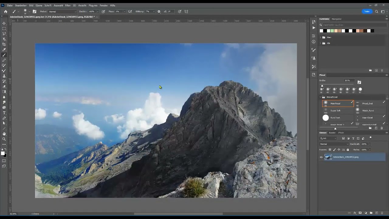389x219 pixels.
Task: Select the Eyedropper tool
Action: (x=4, y=50)
